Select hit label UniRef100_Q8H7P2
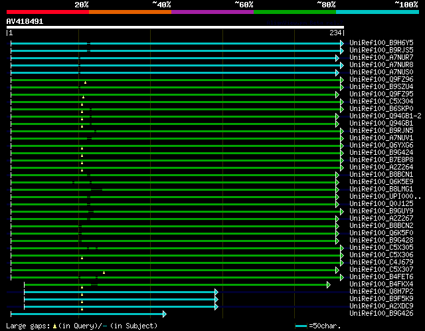The image size is (425, 331). coord(381,292)
